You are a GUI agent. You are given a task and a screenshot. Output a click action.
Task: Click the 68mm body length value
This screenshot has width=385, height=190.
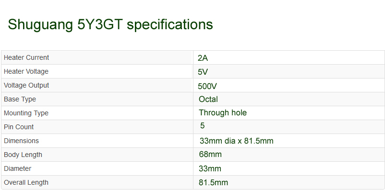coord(210,154)
